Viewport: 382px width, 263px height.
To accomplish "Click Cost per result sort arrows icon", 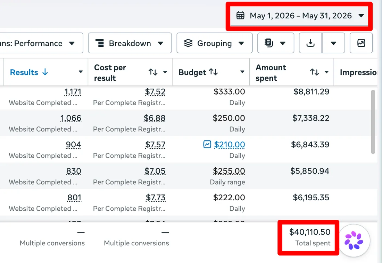I will [x=153, y=72].
